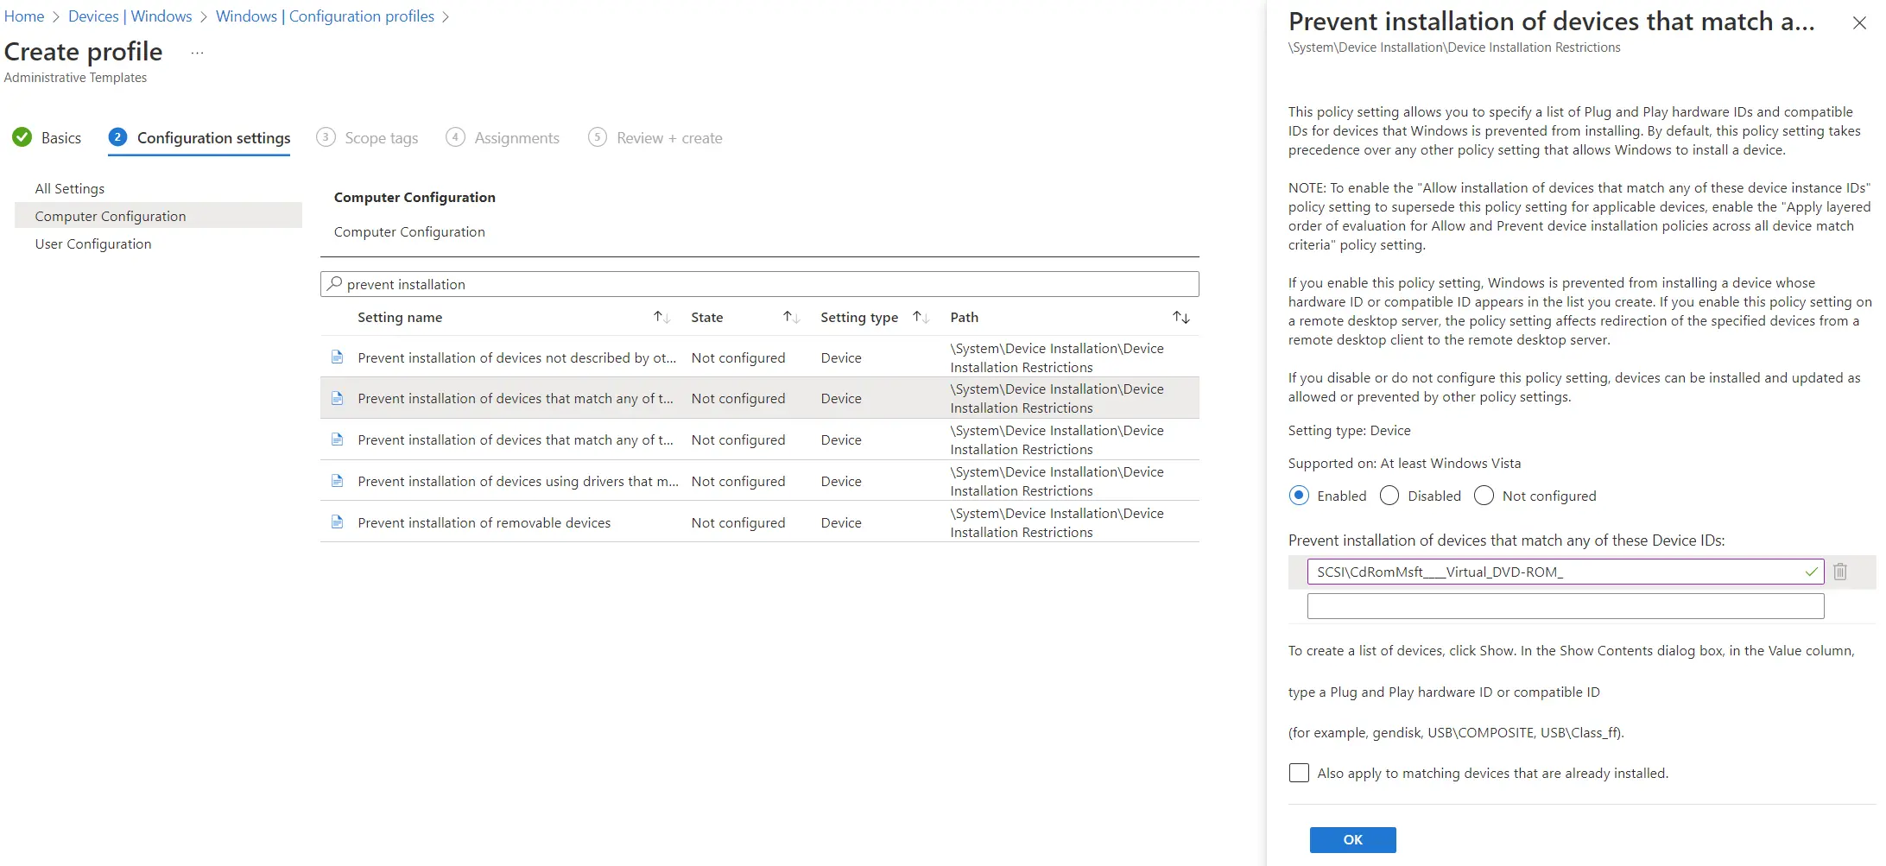Open Devices | Windows breadcrumb link
Viewport: 1886px width, 866px height.
(x=130, y=16)
